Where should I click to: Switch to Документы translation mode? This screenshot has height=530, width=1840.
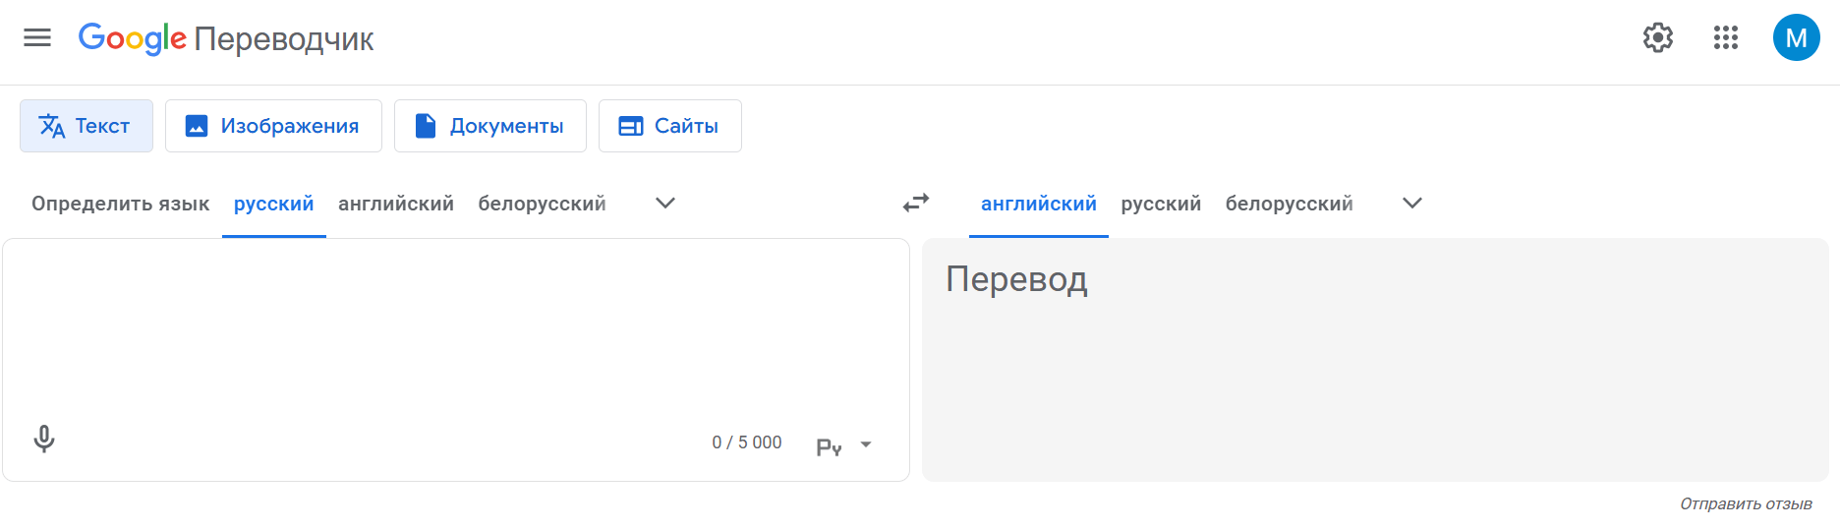489,126
